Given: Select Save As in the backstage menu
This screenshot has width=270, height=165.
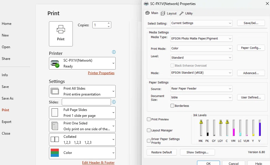Looking at the screenshot, I should pos(7,98).
